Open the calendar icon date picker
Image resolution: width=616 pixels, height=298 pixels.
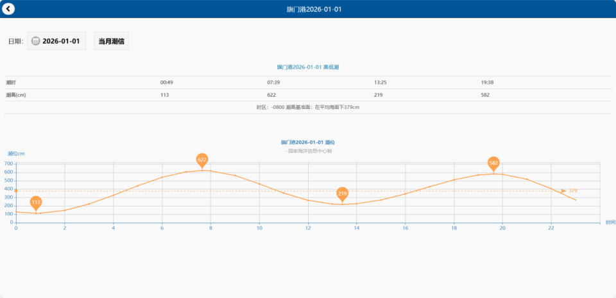coord(35,41)
